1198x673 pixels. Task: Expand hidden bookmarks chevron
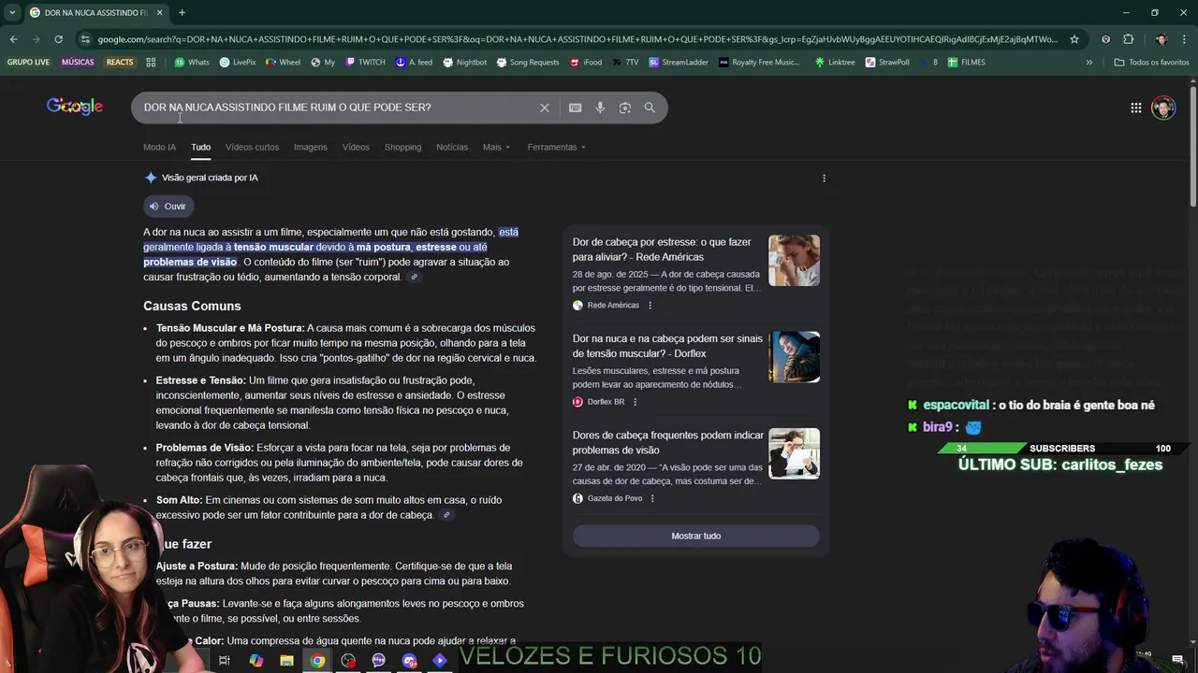1088,63
